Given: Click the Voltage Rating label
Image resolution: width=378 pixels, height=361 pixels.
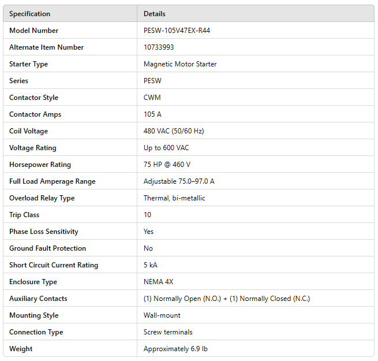Looking at the screenshot, I should coord(33,148).
